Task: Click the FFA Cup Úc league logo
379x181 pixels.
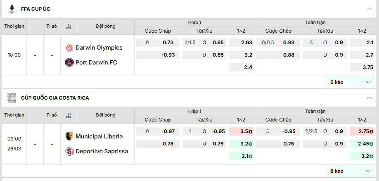Action: (x=11, y=9)
